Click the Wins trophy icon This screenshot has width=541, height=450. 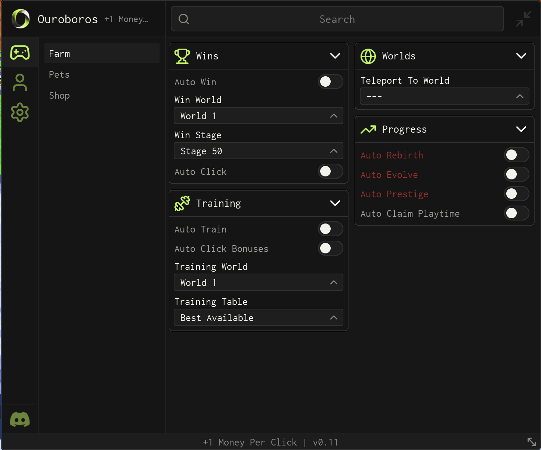(182, 56)
